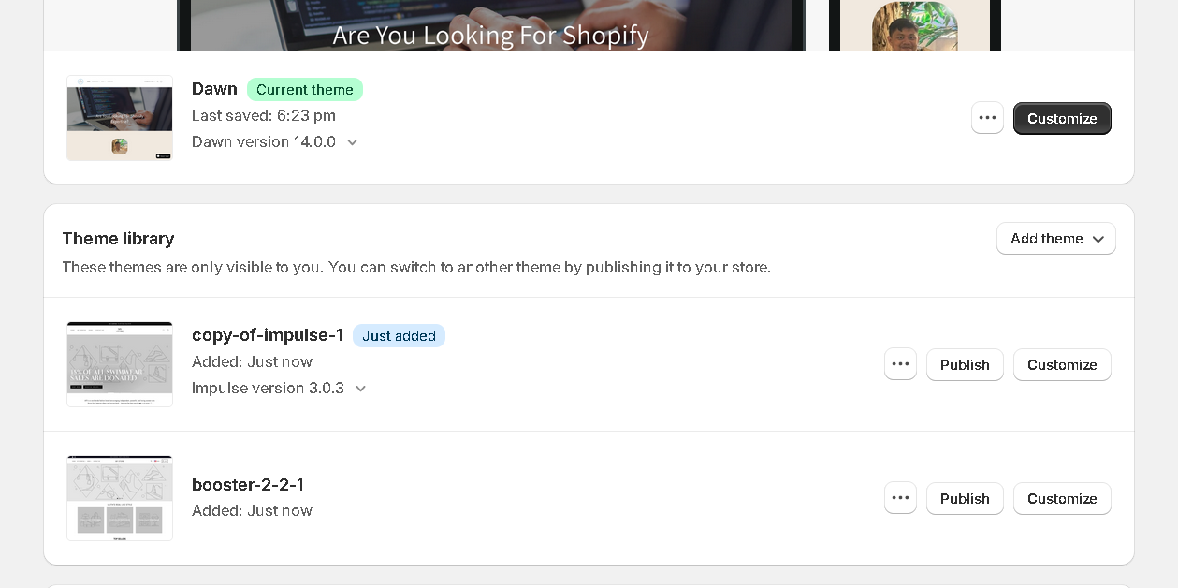Customize the copy-of-impulse-1 theme
The image size is (1178, 588).
pyautogui.click(x=1062, y=365)
